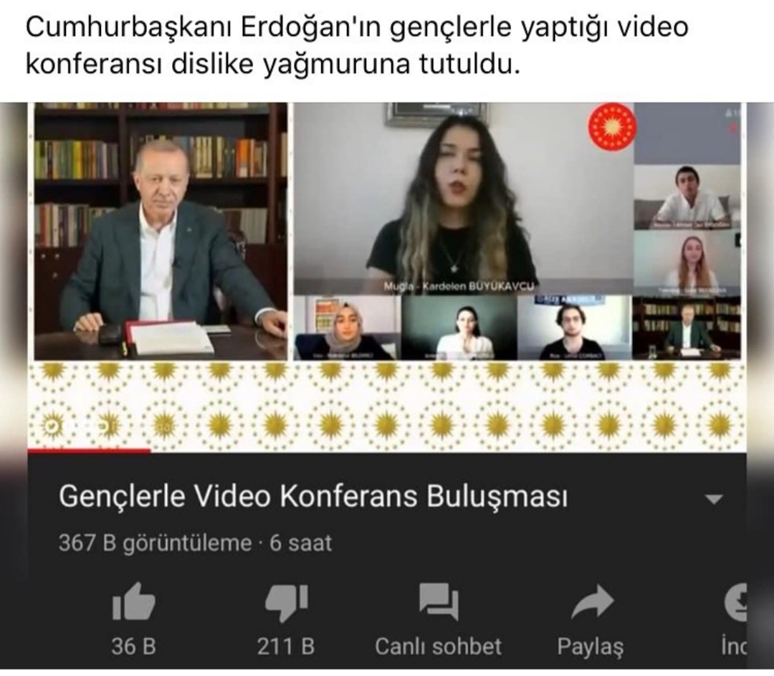Click the red video progress bar

(89, 450)
